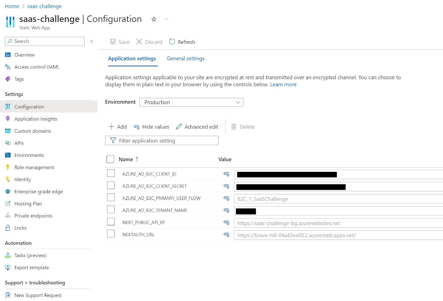Favorite the page with star icon

tap(154, 19)
